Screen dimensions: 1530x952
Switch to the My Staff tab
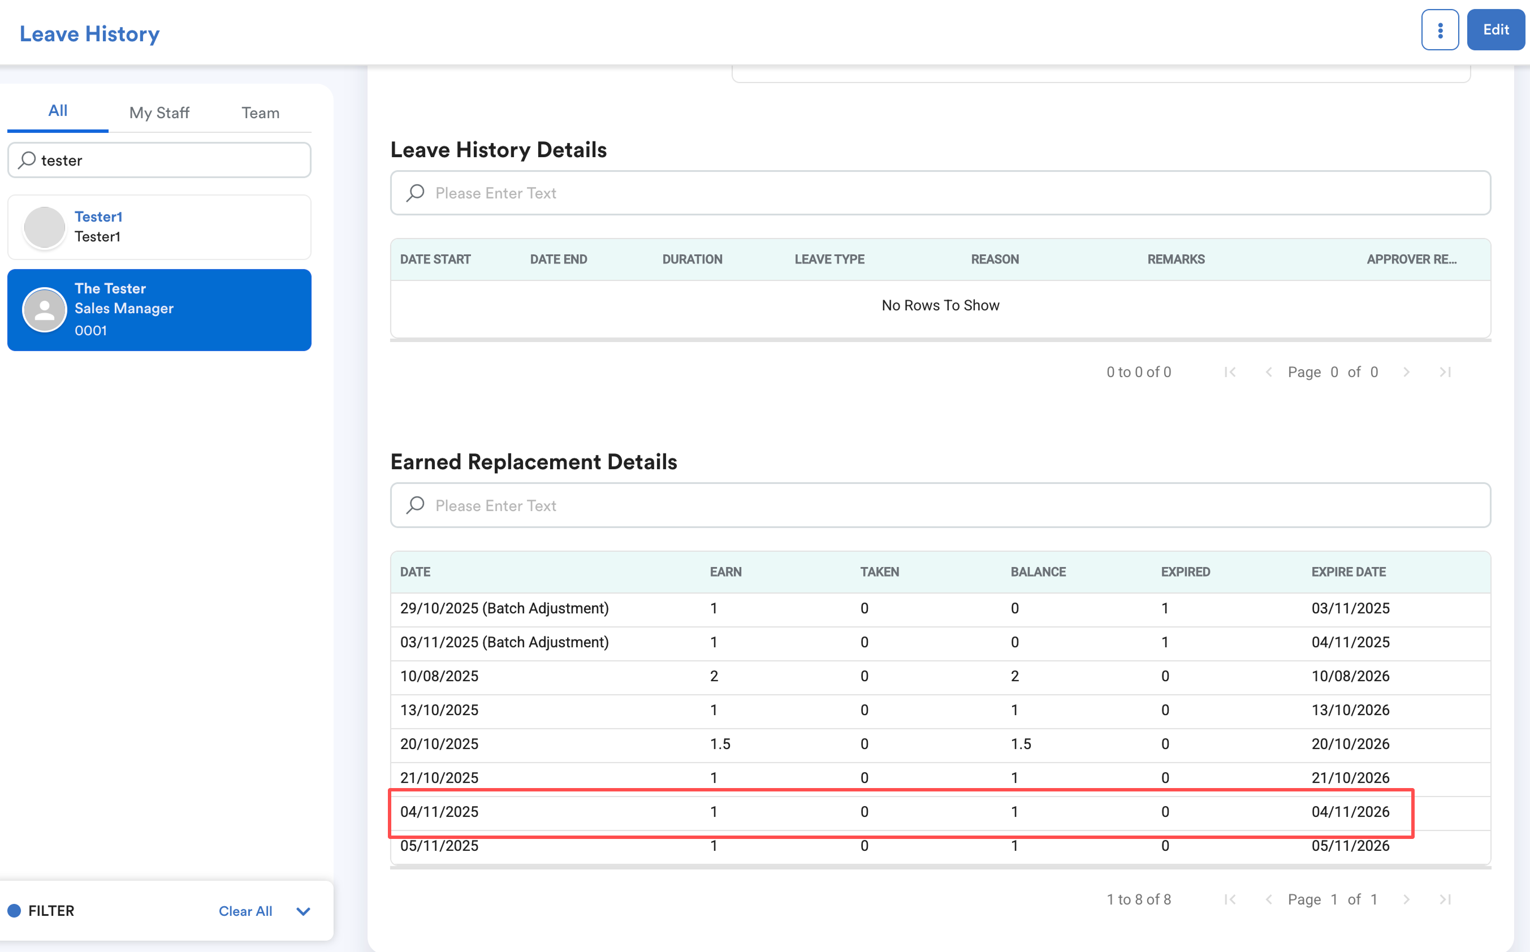click(x=159, y=112)
